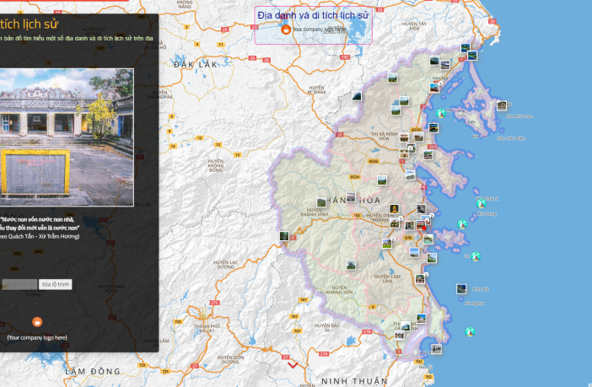Click the HUYỆN TÂY HÒA label
The height and width of the screenshot is (387, 592).
(414, 25)
